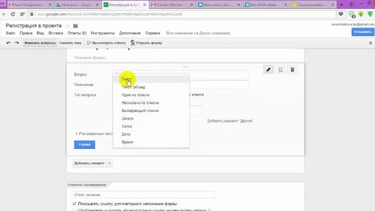Click the drag handle atop question card
This screenshot has height=211, width=375.
pos(185,67)
